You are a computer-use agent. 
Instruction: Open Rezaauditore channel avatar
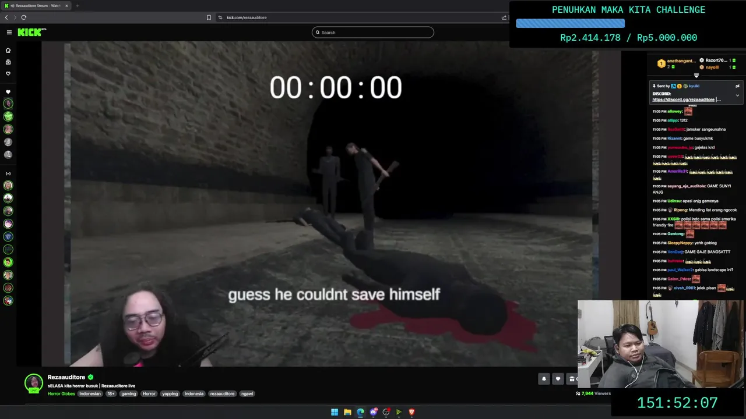34,383
